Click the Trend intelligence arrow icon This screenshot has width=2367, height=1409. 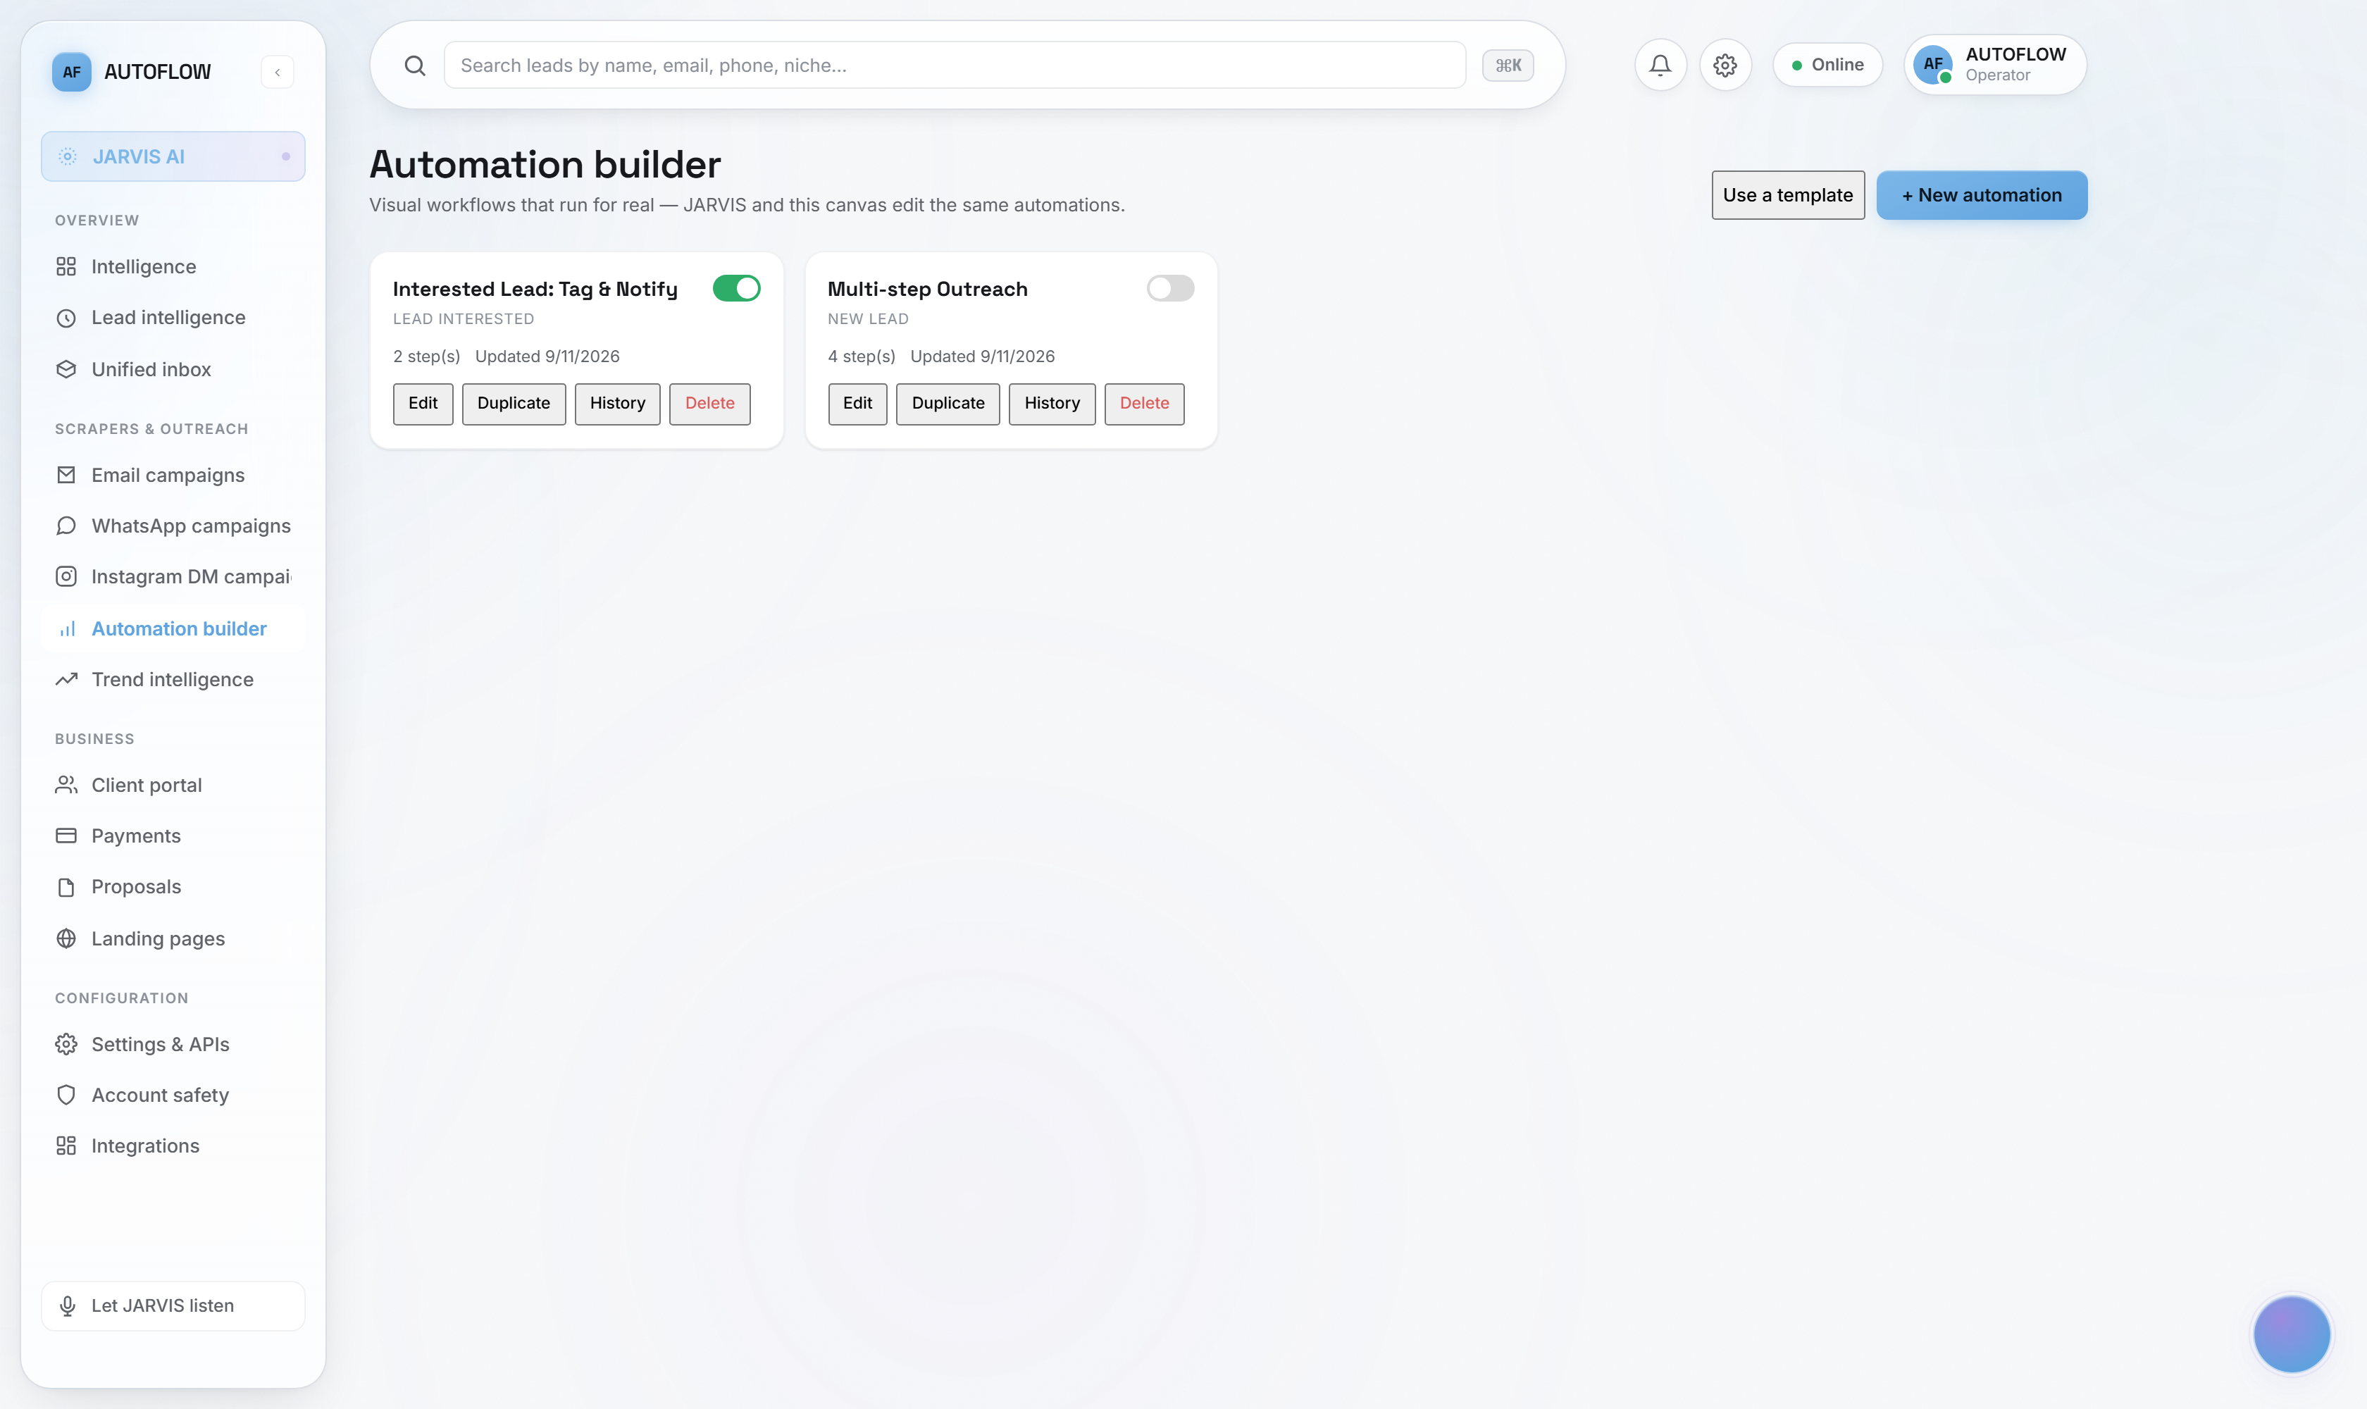[x=66, y=680]
